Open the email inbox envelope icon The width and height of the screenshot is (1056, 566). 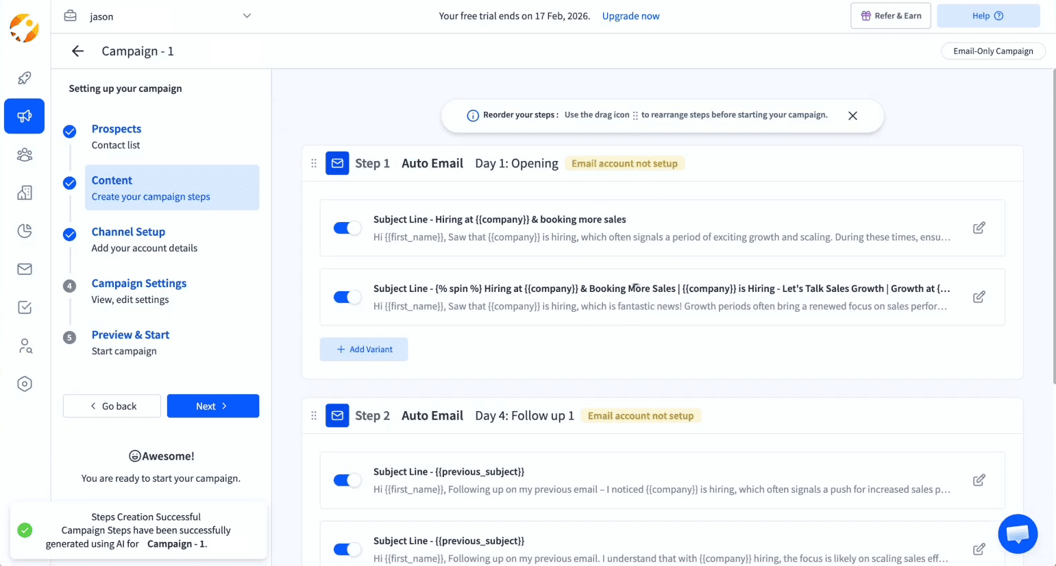(x=24, y=269)
